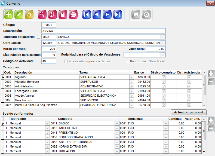This screenshot has height=156, width=215.
Task: Click the Obra Social code 122807 field
Action: tap(49, 43)
